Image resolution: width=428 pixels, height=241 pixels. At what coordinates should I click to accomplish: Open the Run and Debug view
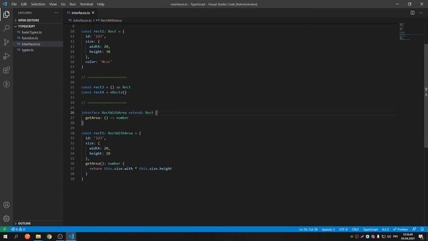coord(6,56)
